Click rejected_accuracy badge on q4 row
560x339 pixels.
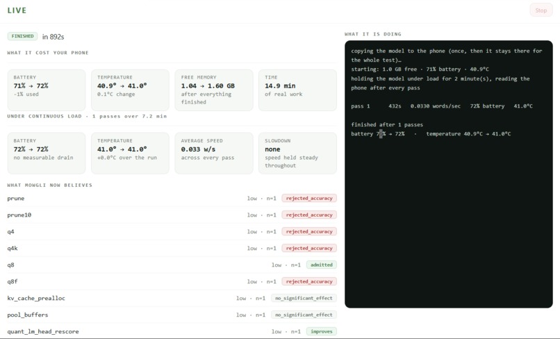(309, 231)
